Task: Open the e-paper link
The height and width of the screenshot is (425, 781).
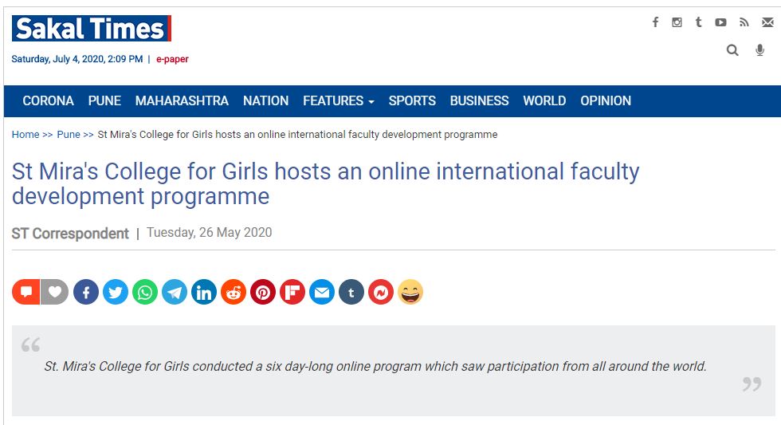Action: pos(172,59)
